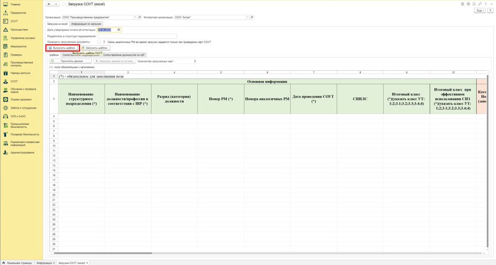Screen dimensions: 496x265
Task: Click the Организация input field
Action: pyautogui.click(x=98, y=17)
